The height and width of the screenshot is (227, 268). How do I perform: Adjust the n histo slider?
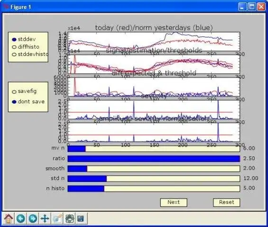[154, 189]
